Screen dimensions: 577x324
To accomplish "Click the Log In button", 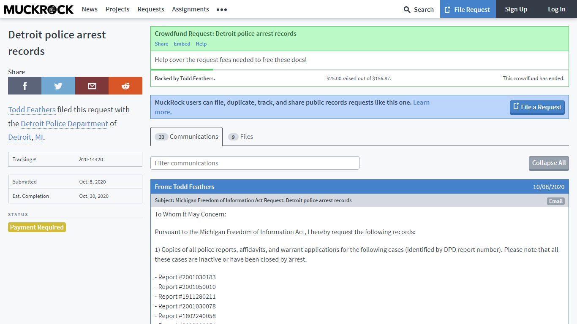I will (x=557, y=9).
